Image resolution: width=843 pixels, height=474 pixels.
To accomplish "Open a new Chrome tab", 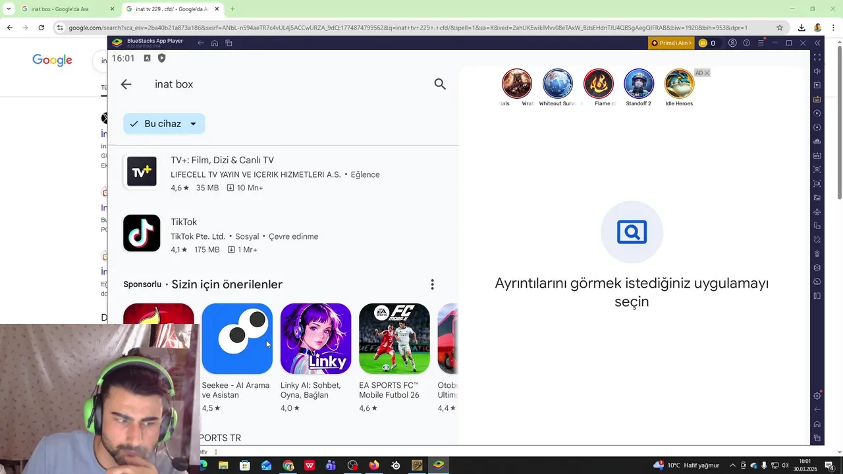I will [x=232, y=9].
